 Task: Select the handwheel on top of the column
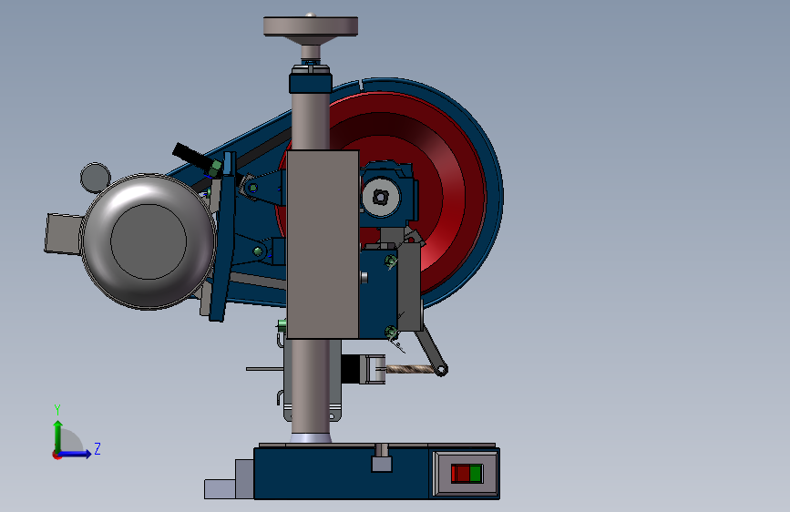point(311,26)
